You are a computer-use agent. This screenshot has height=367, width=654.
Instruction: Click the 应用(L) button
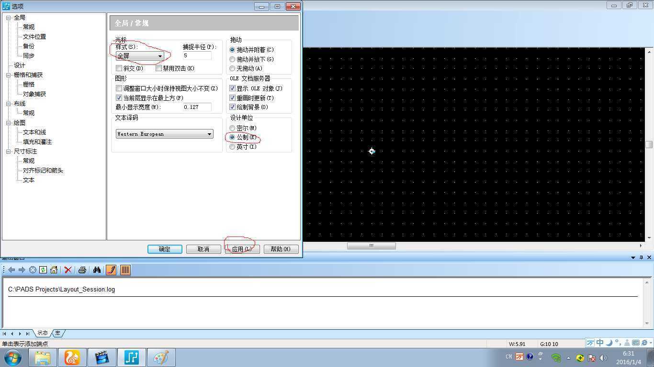click(242, 249)
